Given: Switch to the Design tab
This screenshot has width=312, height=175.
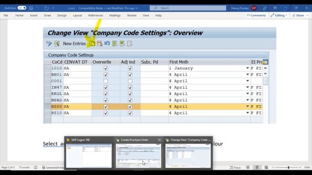Looking at the screenshot, I should pyautogui.click(x=62, y=15).
